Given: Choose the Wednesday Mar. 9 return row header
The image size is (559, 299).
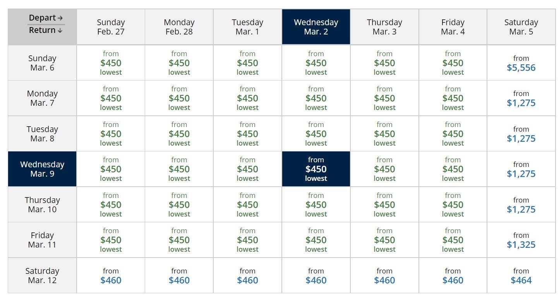Looking at the screenshot, I should (x=42, y=169).
